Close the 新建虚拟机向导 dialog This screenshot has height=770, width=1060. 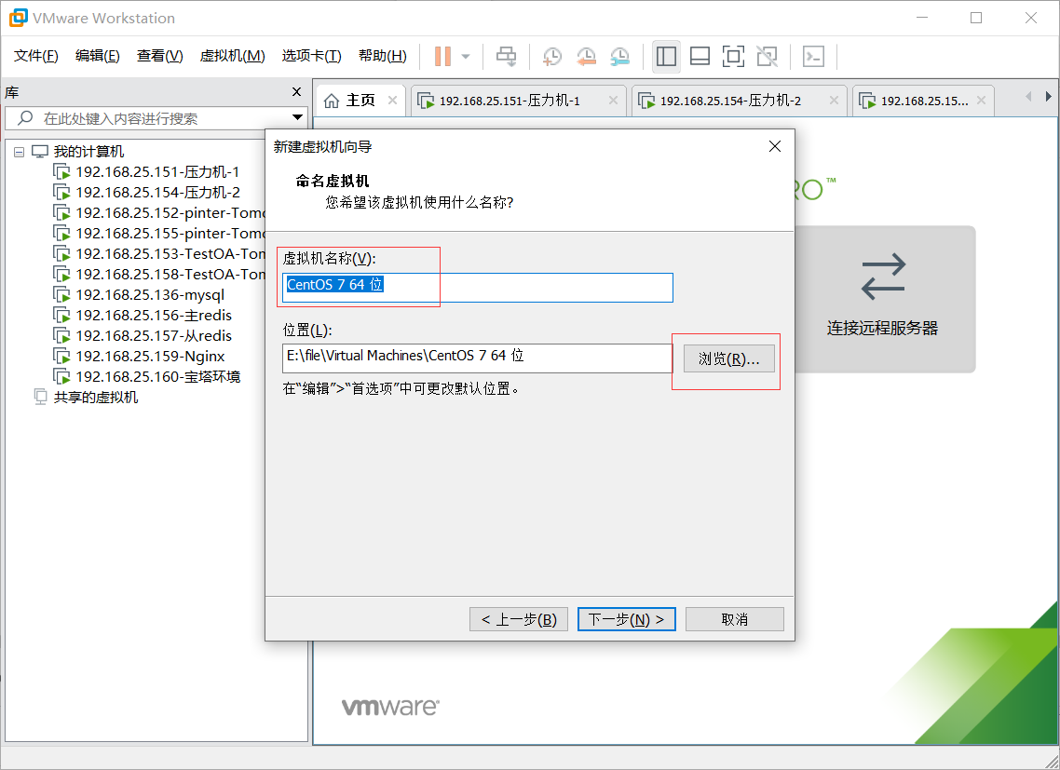pos(775,146)
